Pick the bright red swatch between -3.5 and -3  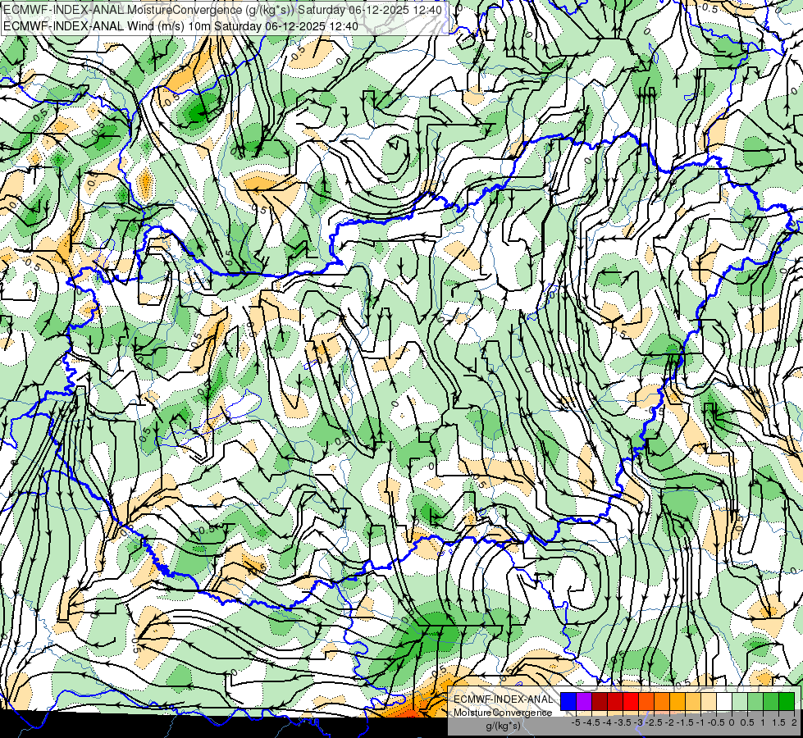(x=631, y=702)
